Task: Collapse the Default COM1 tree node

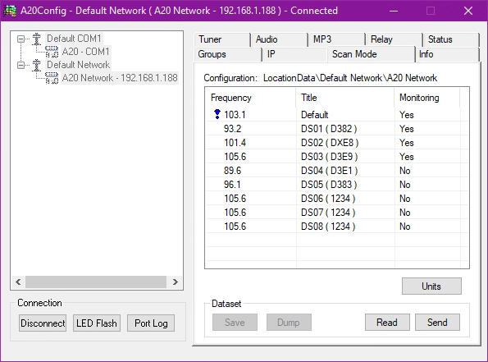Action: click(21, 39)
